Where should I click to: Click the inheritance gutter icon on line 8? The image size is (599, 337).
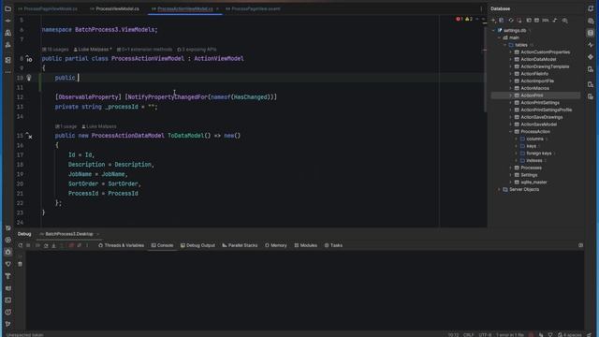point(29,59)
